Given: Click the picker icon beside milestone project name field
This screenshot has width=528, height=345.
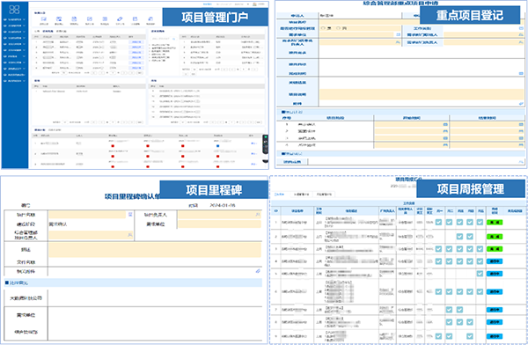Looking at the screenshot, I should click(x=130, y=214).
